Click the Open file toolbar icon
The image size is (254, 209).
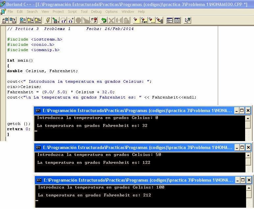click(x=5, y=20)
